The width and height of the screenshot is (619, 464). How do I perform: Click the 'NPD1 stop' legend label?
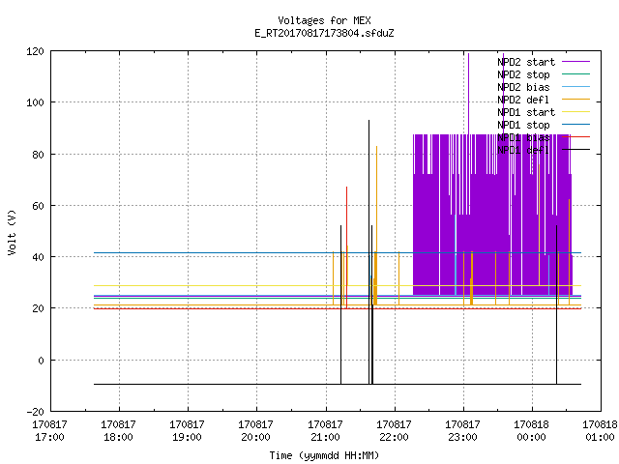pos(523,125)
